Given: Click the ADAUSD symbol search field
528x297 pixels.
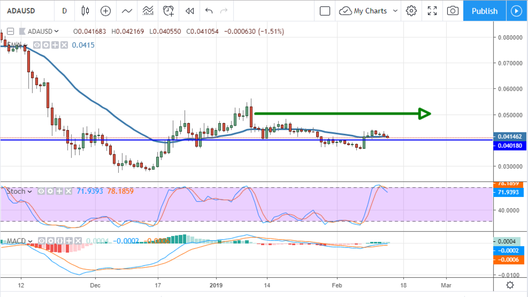Looking at the screenshot, I should click(21, 11).
